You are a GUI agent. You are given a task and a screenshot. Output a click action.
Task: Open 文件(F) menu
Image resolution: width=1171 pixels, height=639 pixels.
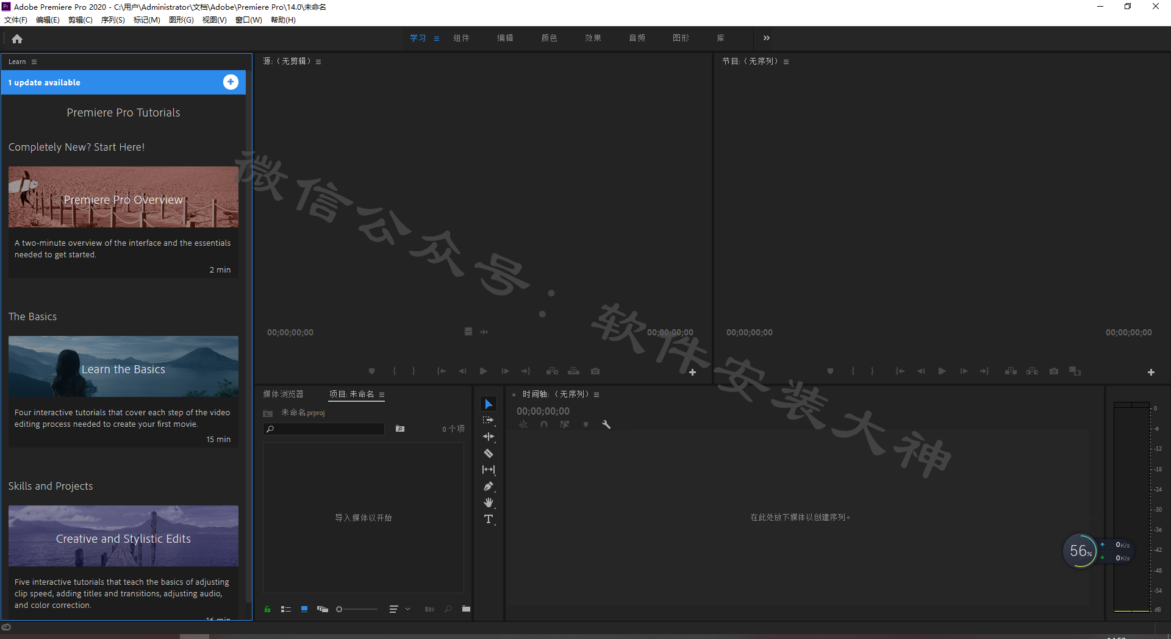(16, 20)
